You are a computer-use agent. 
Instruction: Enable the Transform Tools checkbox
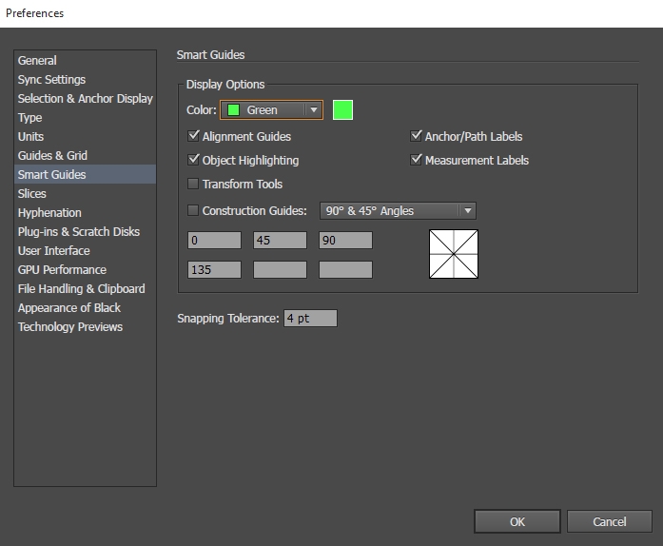193,184
